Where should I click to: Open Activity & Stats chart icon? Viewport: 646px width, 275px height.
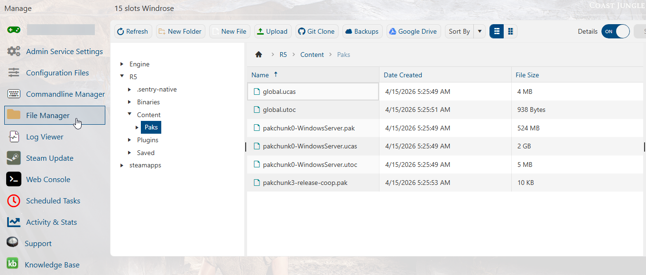[14, 222]
